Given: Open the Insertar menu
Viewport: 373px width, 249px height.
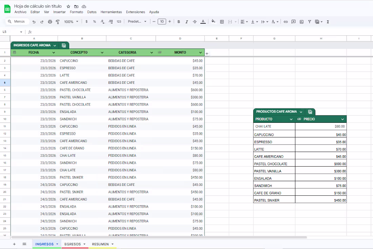Looking at the screenshot, I should (59, 12).
